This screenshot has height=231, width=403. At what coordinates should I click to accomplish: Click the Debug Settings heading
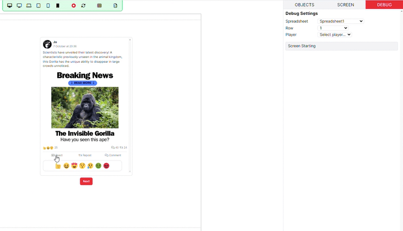[x=302, y=13]
